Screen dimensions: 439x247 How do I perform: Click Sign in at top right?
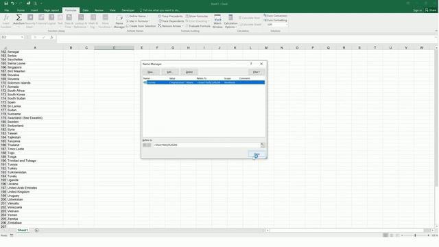(x=417, y=10)
